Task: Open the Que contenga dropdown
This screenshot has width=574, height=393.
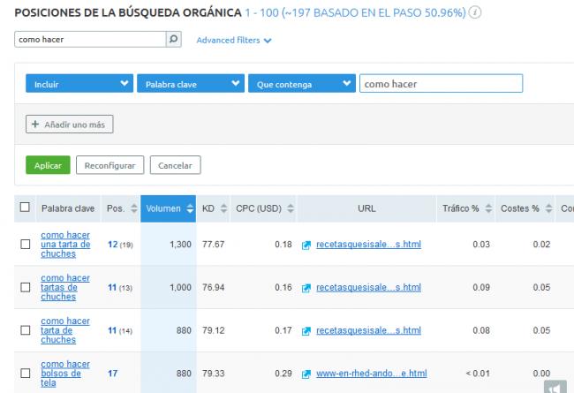Action: coord(302,84)
